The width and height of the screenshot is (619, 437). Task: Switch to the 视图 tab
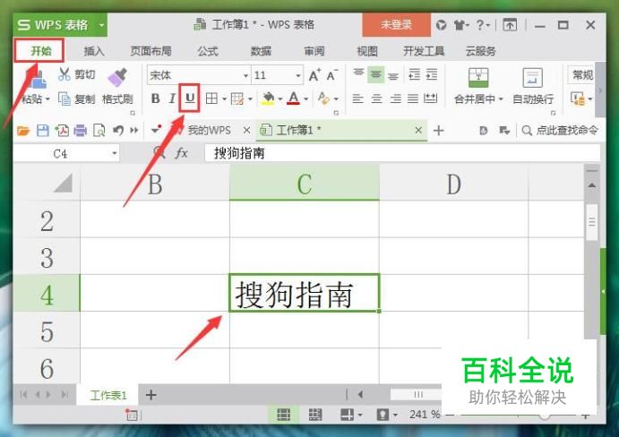(x=367, y=51)
